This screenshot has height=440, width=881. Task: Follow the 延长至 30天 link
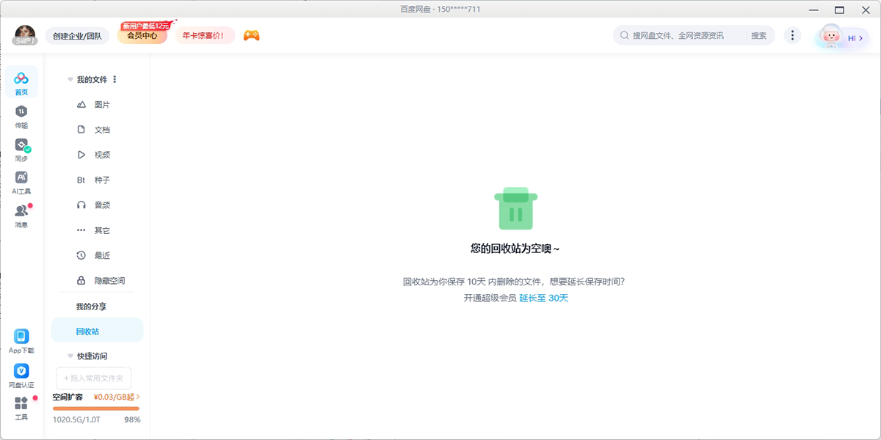(543, 298)
